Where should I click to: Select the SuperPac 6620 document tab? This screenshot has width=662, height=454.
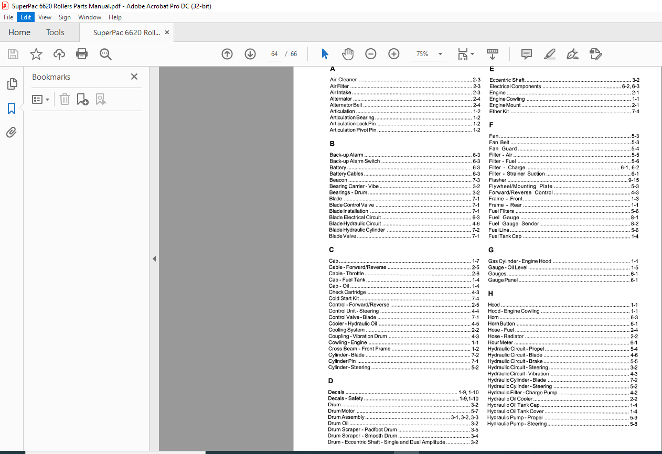[126, 33]
